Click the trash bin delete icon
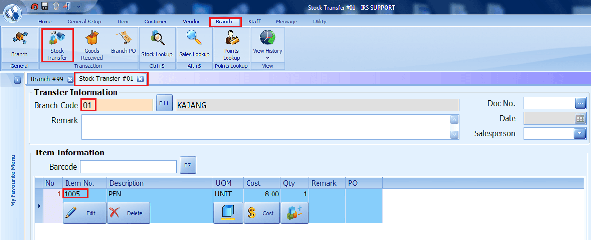 pyautogui.click(x=56, y=7)
